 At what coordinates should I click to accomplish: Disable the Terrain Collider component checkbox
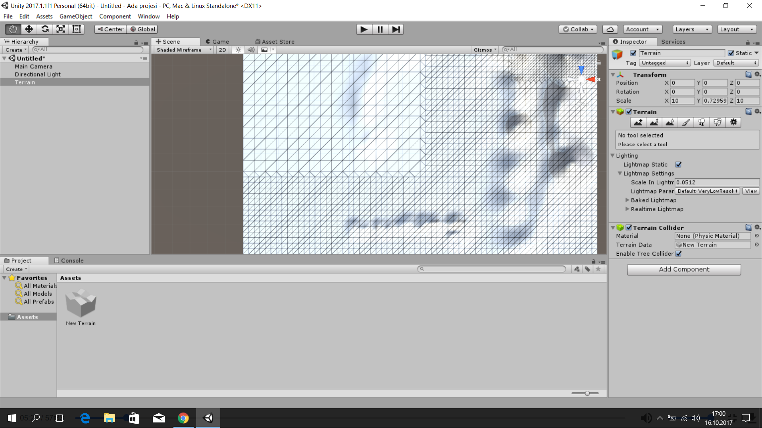pyautogui.click(x=629, y=227)
